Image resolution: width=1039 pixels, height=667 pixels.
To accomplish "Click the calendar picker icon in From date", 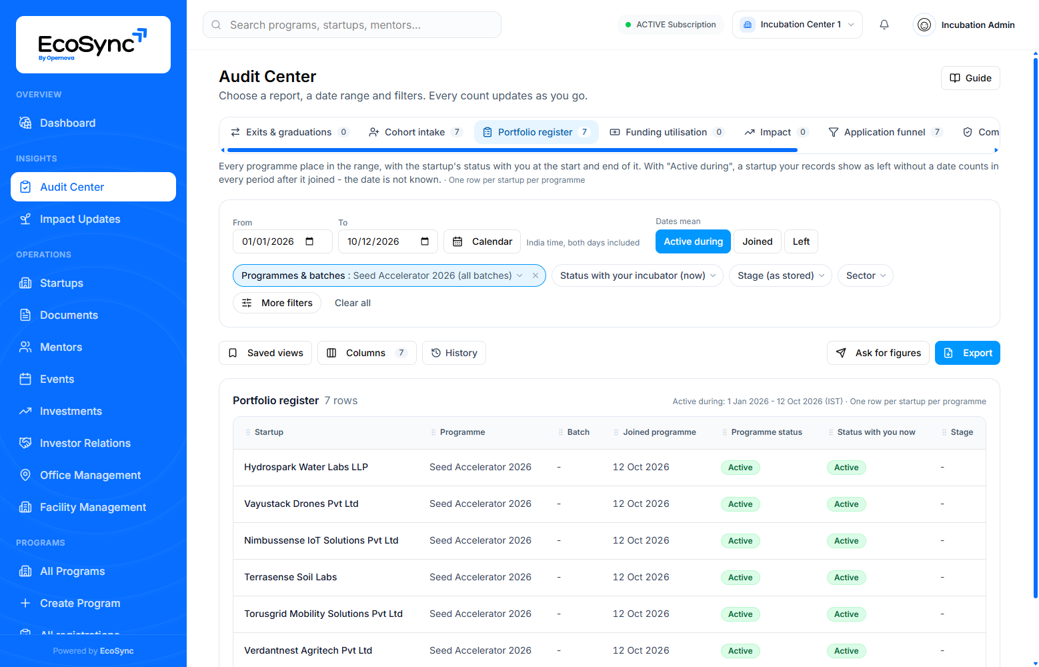I will tap(309, 241).
